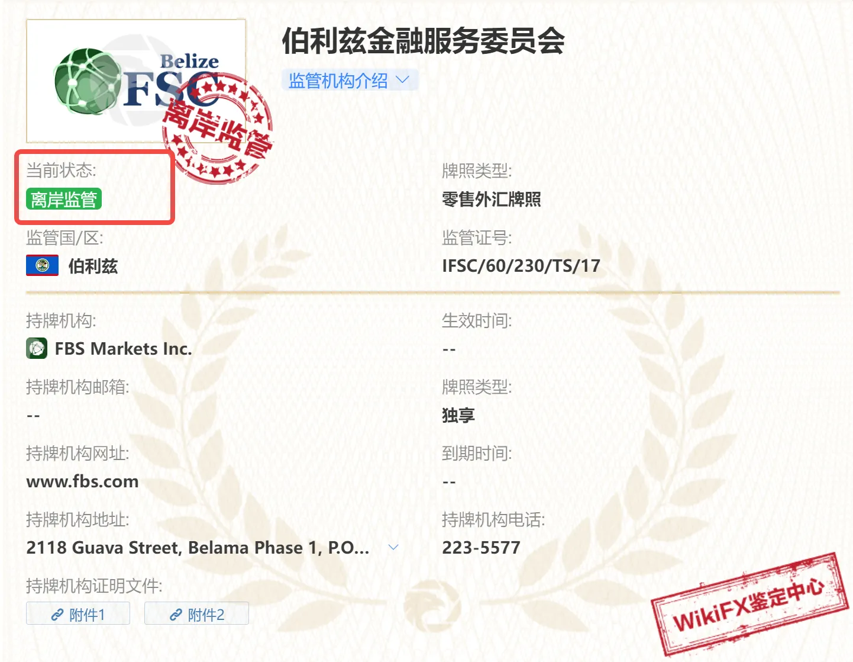
Task: Select license number IFSC/60/230/TS/17
Action: click(x=521, y=266)
